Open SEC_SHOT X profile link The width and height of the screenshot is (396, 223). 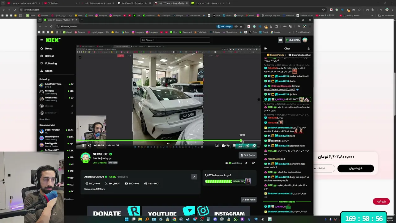pyautogui.click(x=112, y=184)
